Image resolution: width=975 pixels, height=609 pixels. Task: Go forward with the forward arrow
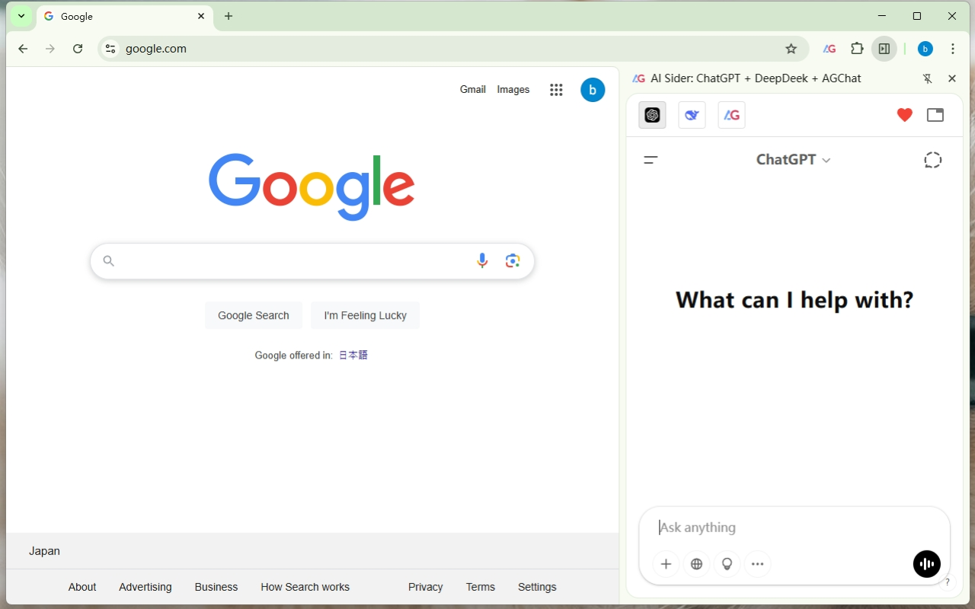coord(50,49)
